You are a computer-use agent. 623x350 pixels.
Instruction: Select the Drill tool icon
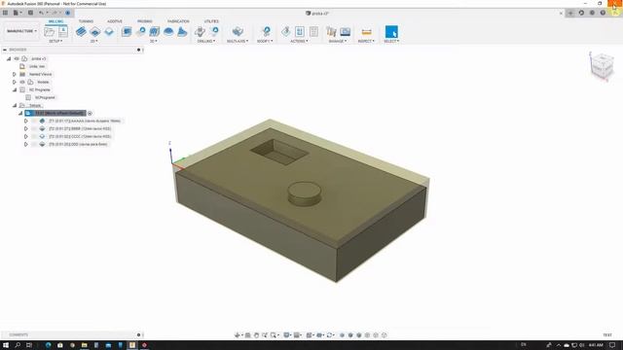coord(201,32)
